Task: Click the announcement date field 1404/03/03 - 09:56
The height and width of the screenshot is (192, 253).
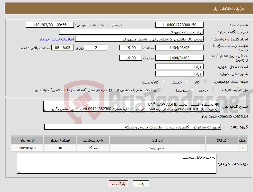Action: [x=50, y=25]
